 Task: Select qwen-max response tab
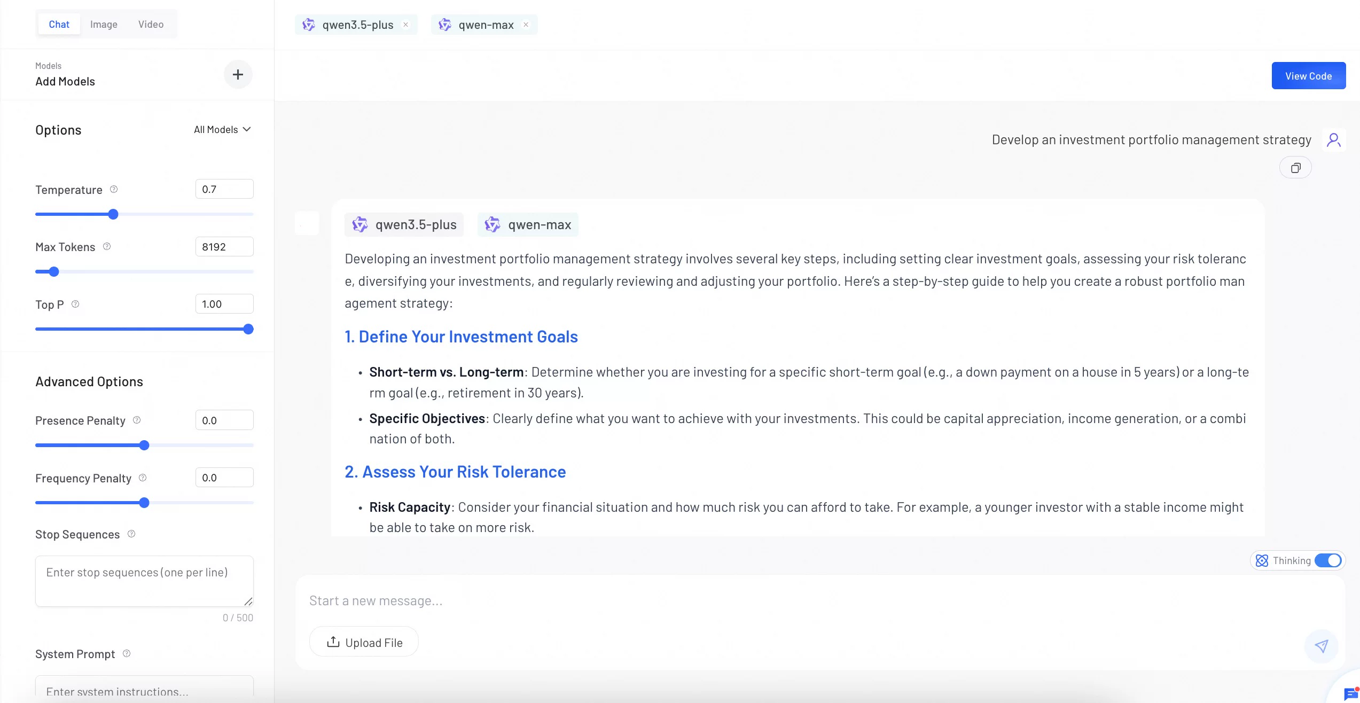point(528,224)
